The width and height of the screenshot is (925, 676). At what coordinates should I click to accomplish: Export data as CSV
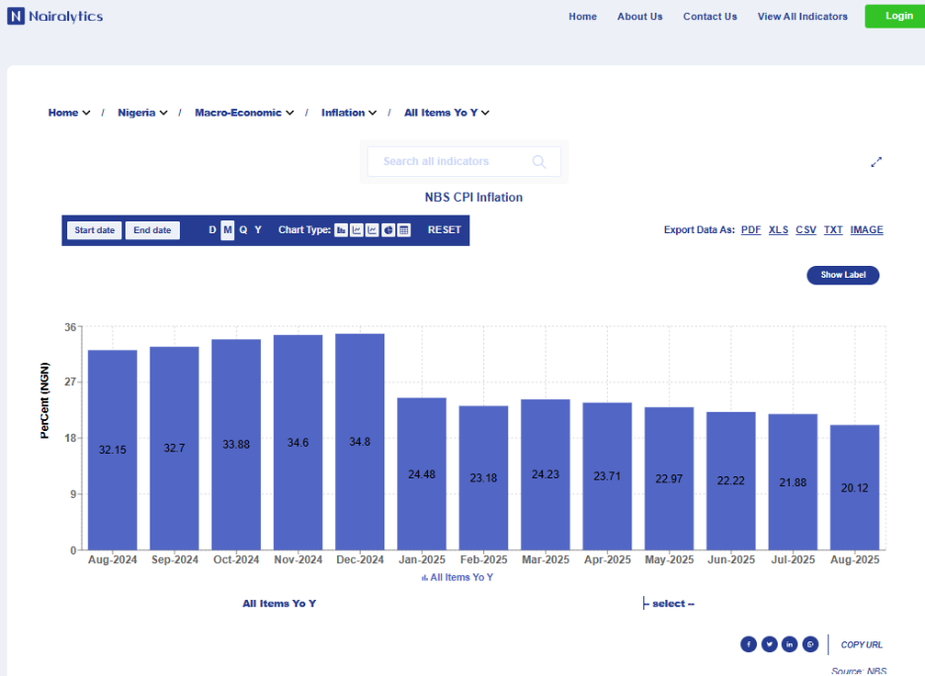pyautogui.click(x=805, y=230)
